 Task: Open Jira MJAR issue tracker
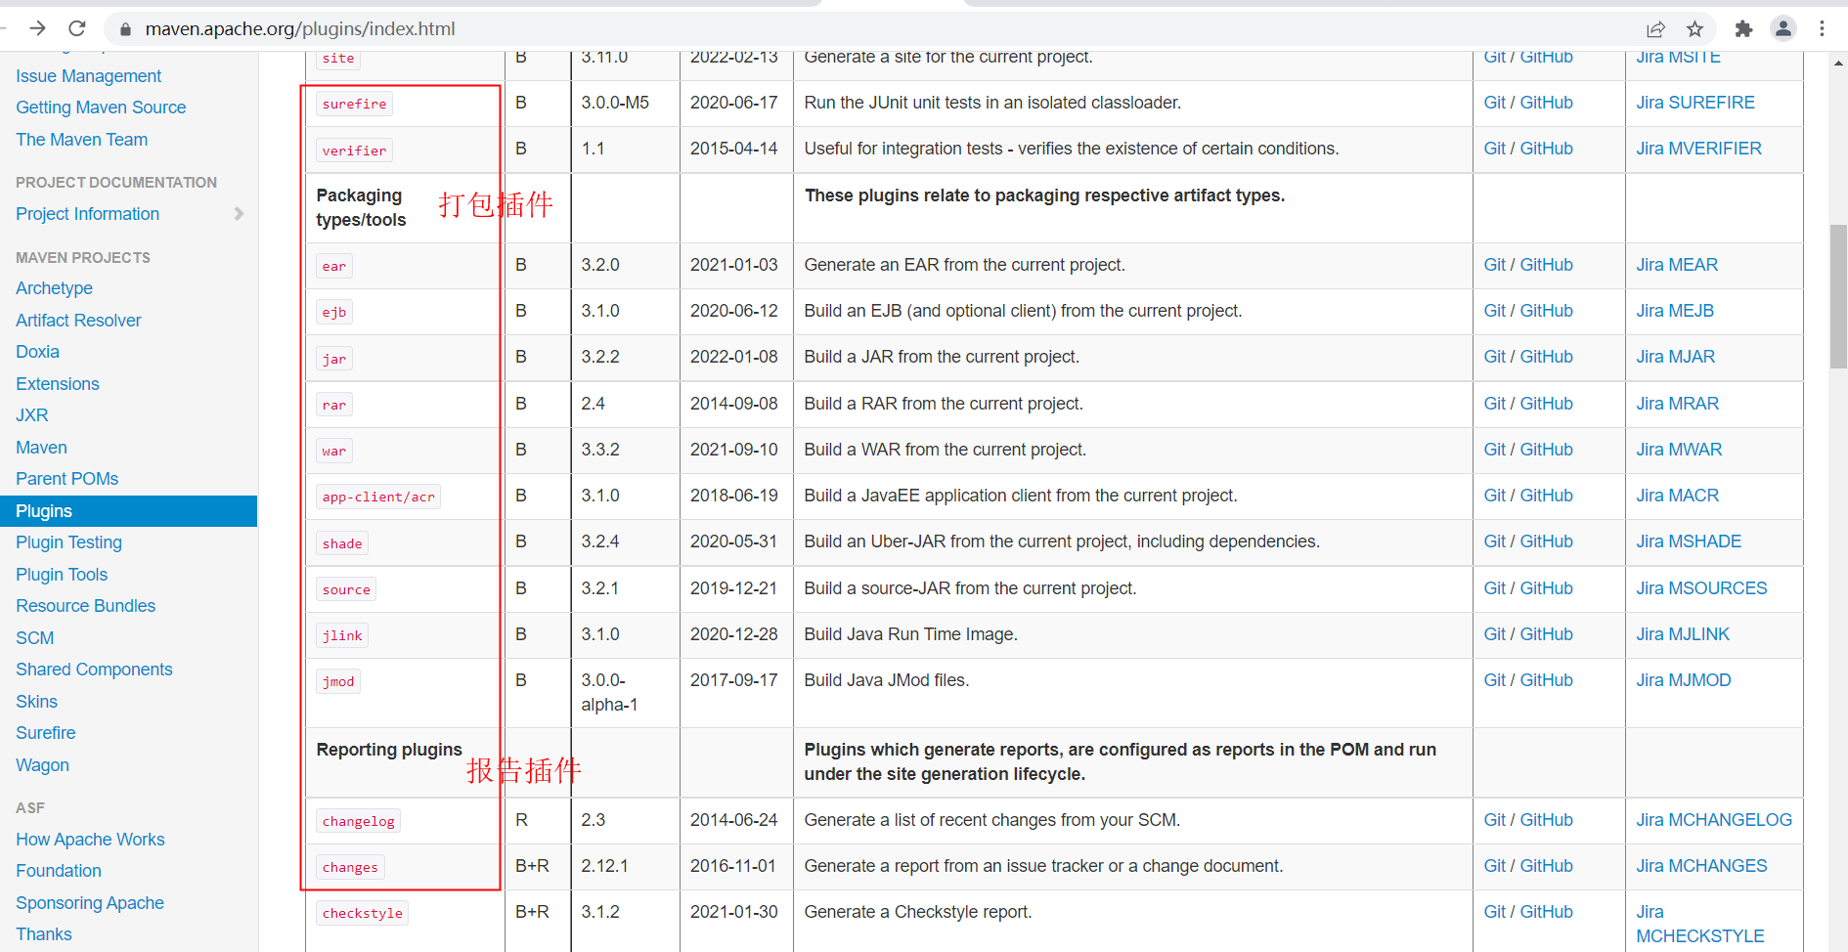(1676, 357)
